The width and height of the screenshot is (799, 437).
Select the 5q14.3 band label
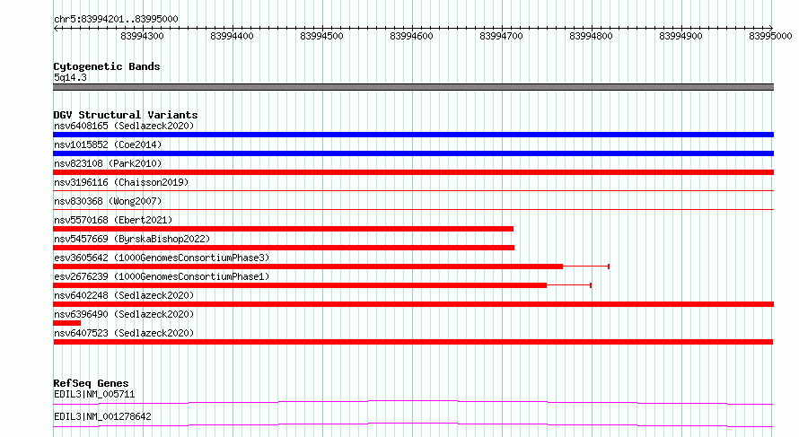pyautogui.click(x=70, y=77)
